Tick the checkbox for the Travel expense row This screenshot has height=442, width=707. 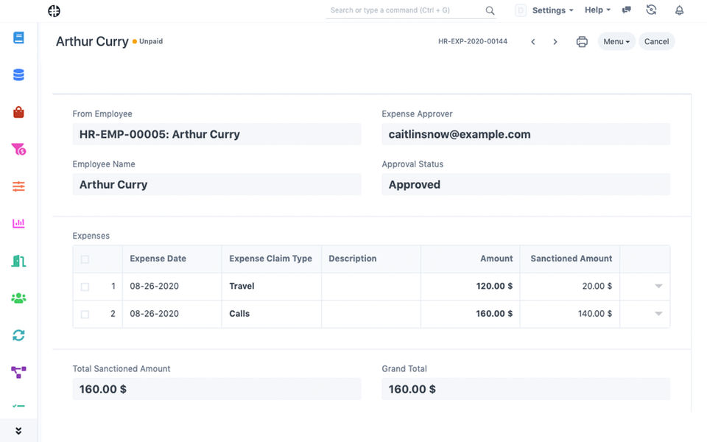(x=85, y=287)
